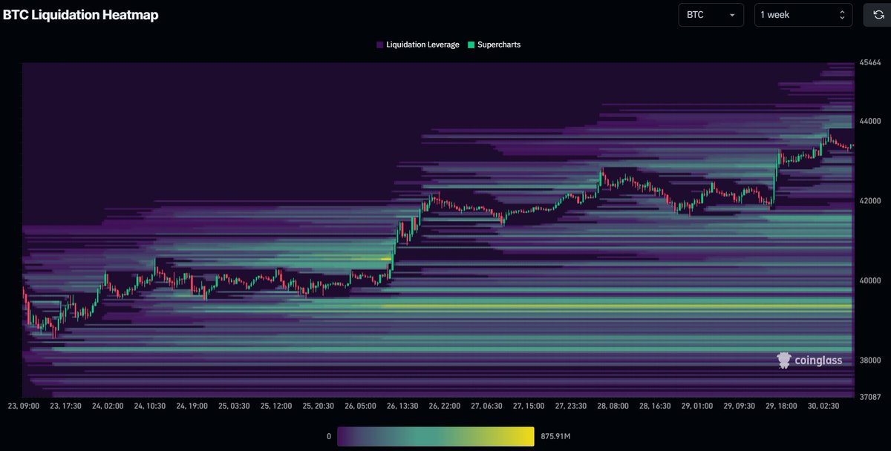Image resolution: width=891 pixels, height=451 pixels.
Task: Click the 24, 19:00 time axis label
Action: (x=194, y=406)
